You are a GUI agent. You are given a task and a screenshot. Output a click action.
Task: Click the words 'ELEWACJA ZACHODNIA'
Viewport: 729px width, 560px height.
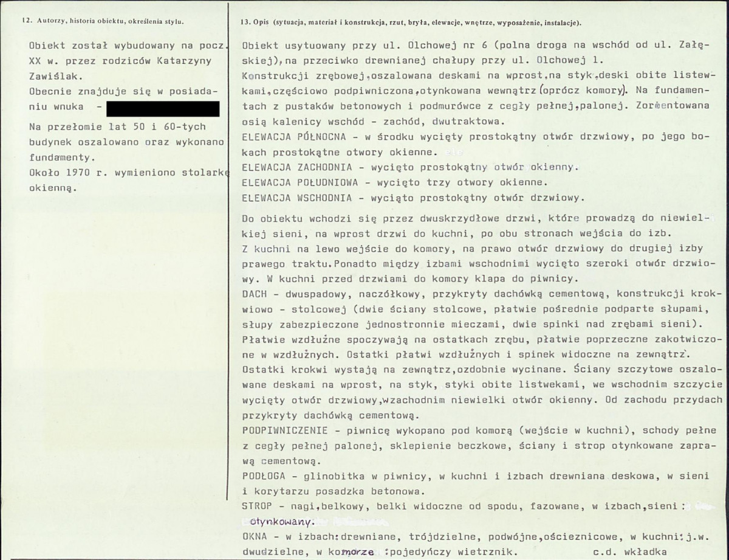click(x=293, y=166)
